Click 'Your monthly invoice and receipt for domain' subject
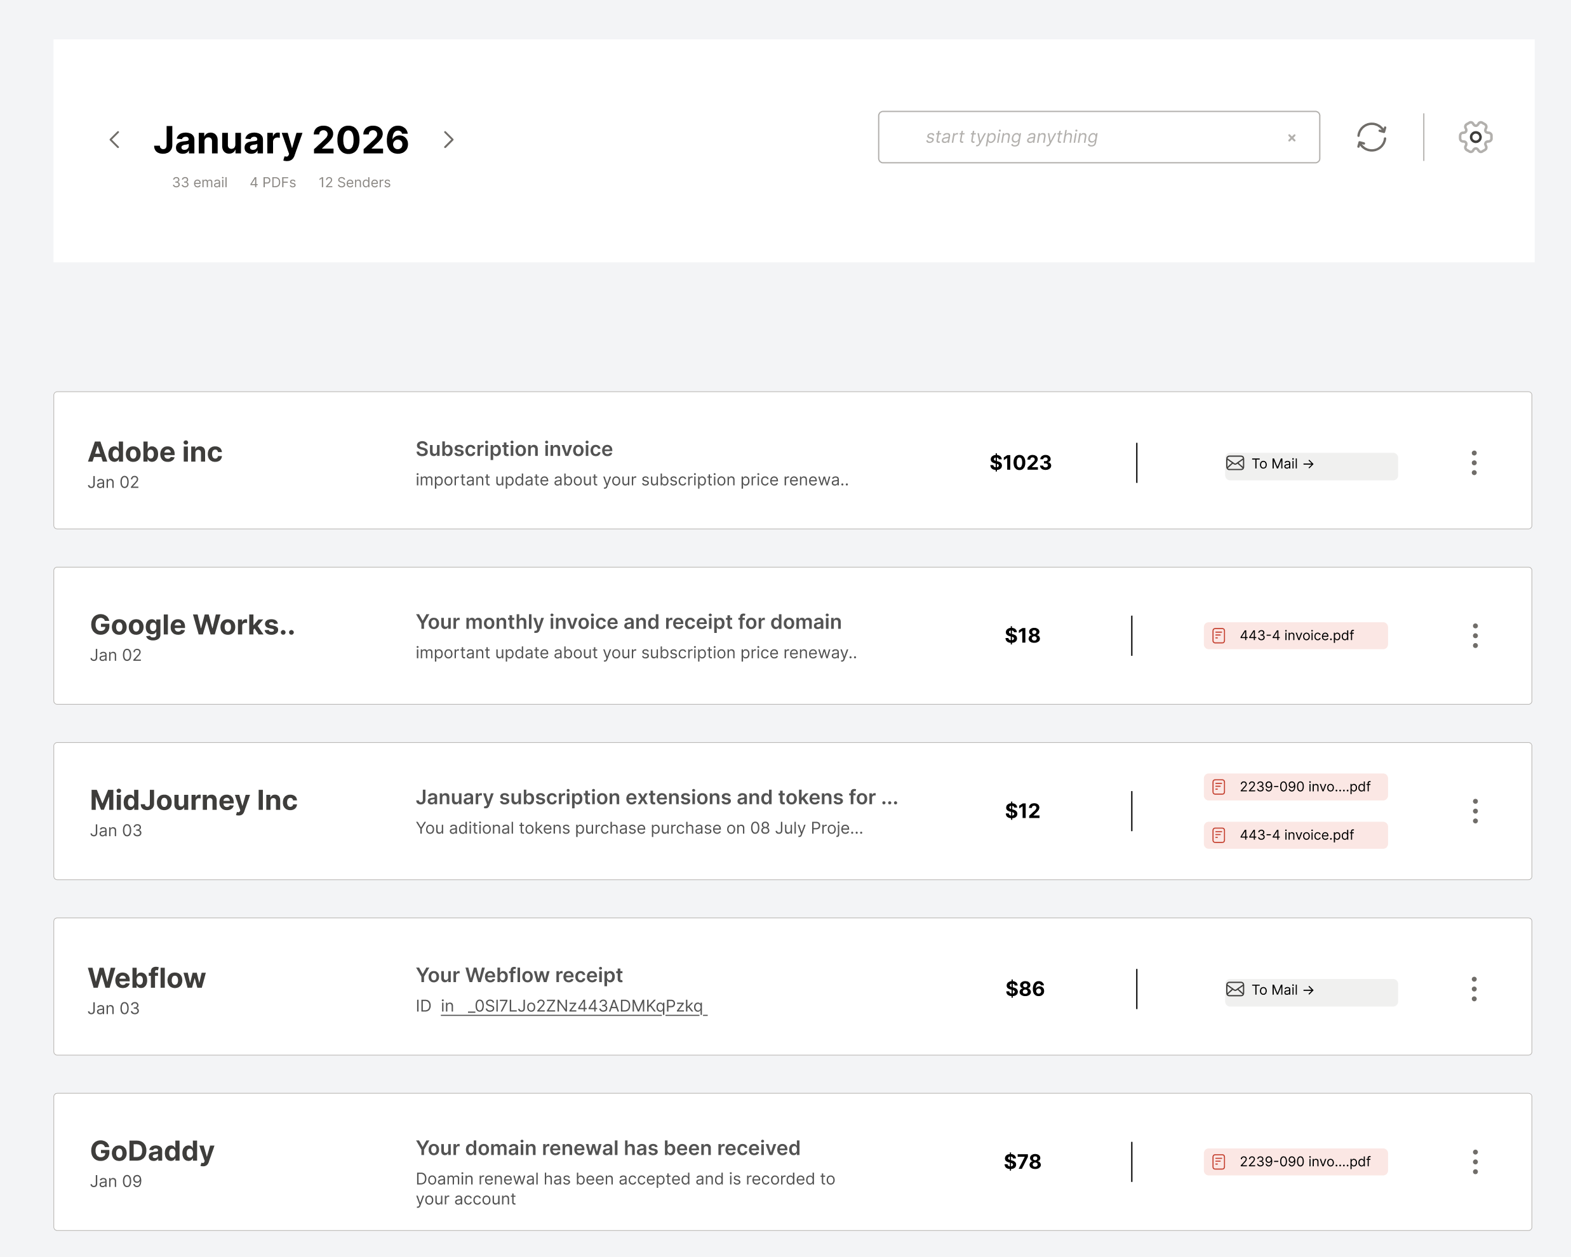The height and width of the screenshot is (1257, 1571). tap(628, 622)
